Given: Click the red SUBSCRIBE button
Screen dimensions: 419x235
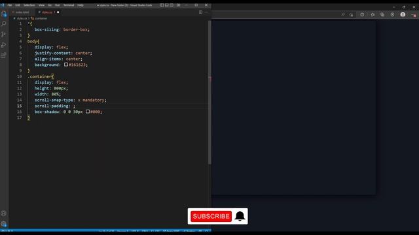Looking at the screenshot, I should (211, 216).
